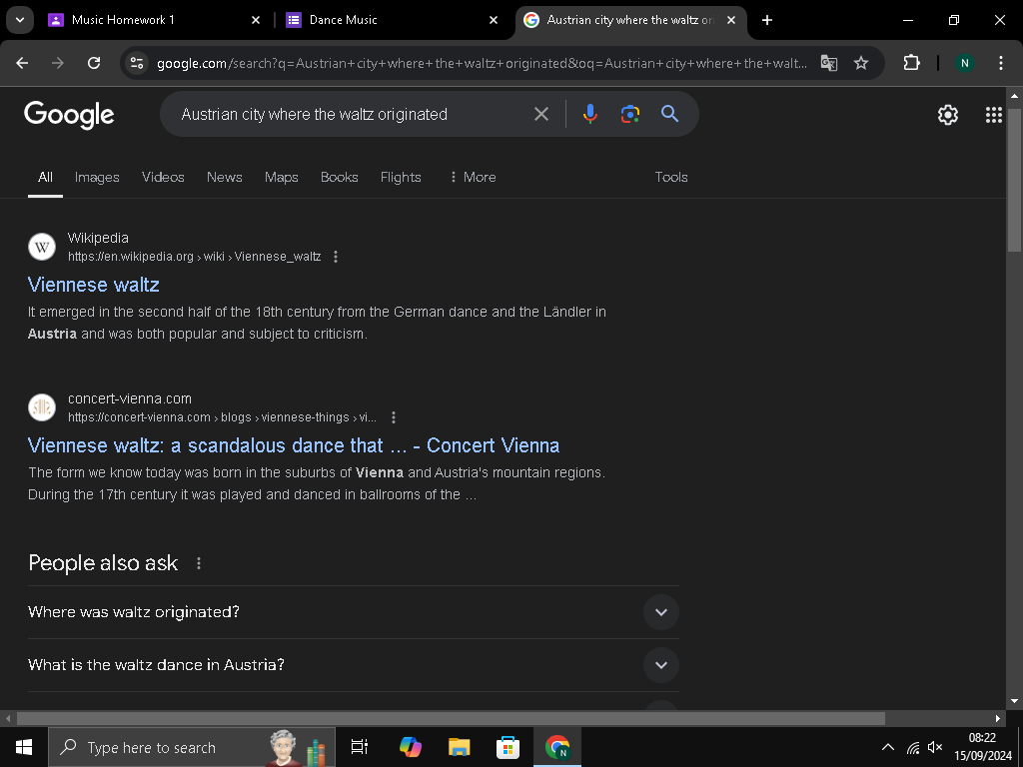Select the All results tab
Image resolution: width=1023 pixels, height=767 pixels.
[45, 177]
